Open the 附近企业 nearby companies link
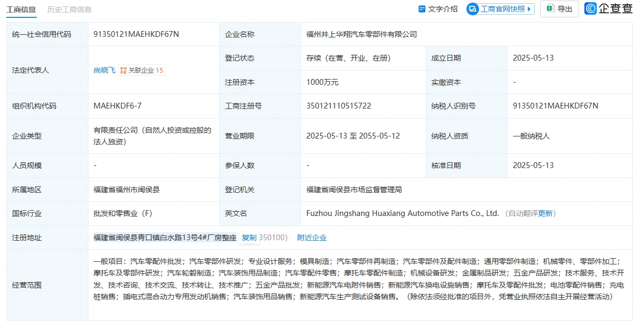The image size is (637, 325). tap(312, 238)
